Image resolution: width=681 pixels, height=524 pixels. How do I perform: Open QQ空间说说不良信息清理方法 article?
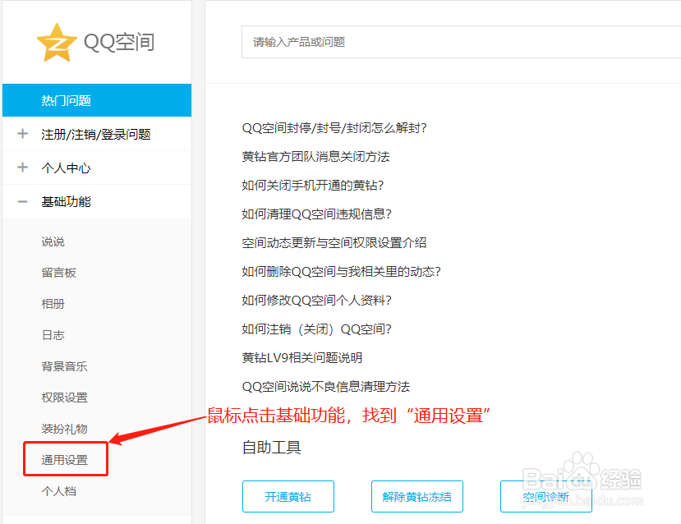pyautogui.click(x=326, y=386)
